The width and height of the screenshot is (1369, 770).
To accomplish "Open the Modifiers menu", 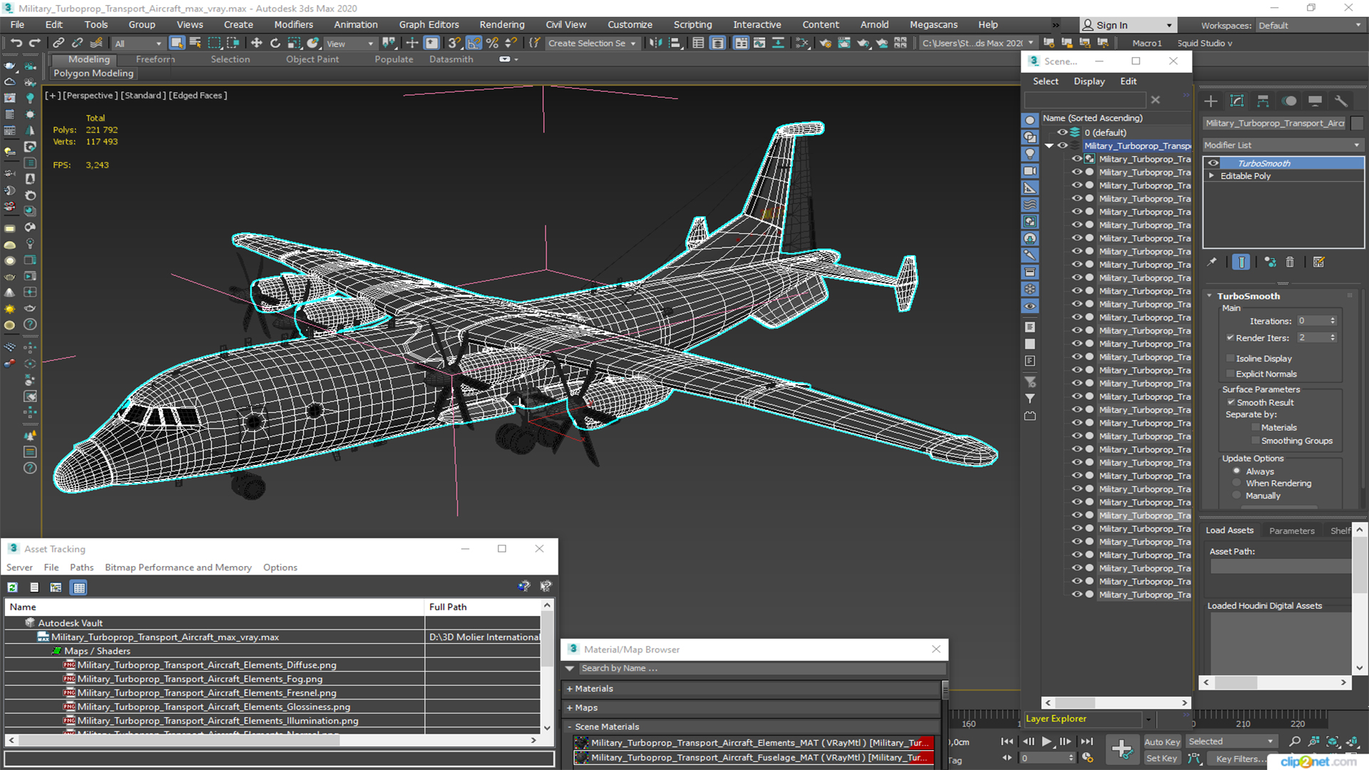I will tap(294, 24).
